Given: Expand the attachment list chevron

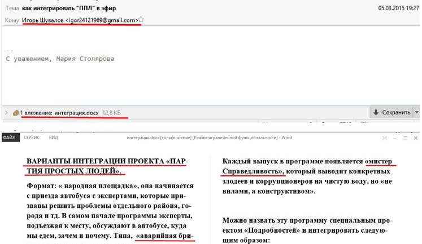Looking at the screenshot, I should pos(6,113).
